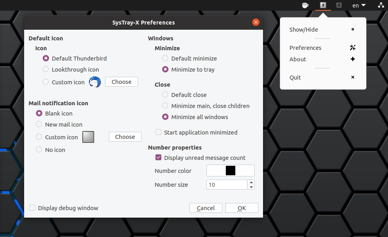Enable New mail icon notification
388x237 pixels.
pos(39,124)
